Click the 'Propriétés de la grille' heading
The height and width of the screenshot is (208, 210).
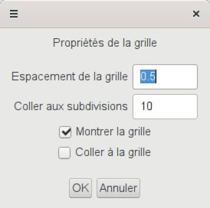105,43
